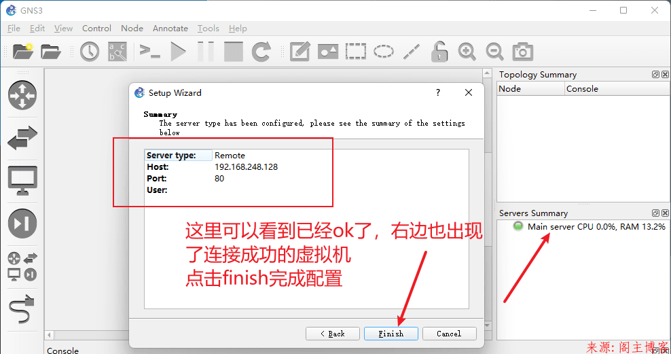Draw an ellipse tool icon
This screenshot has width=671, height=354.
tap(384, 52)
